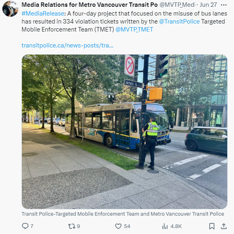
Task: Click the 54 likes count
Action: (127, 226)
